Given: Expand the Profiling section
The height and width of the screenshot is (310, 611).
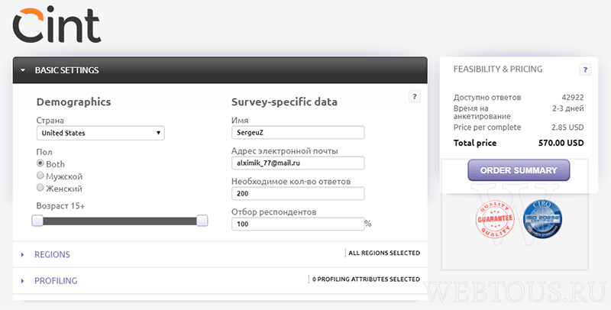Looking at the screenshot, I should coord(56,280).
